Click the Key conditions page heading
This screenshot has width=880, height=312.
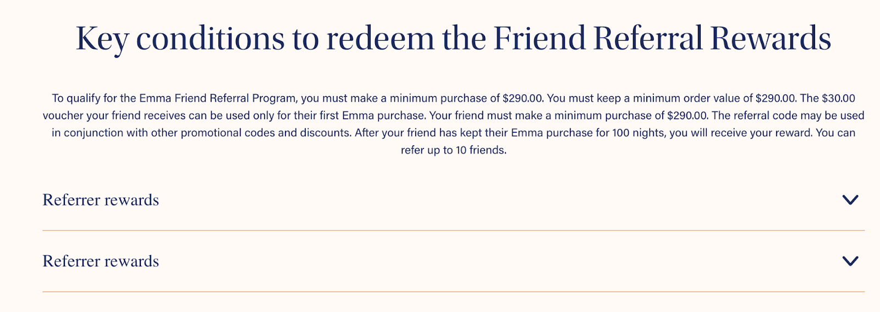pyautogui.click(x=453, y=38)
